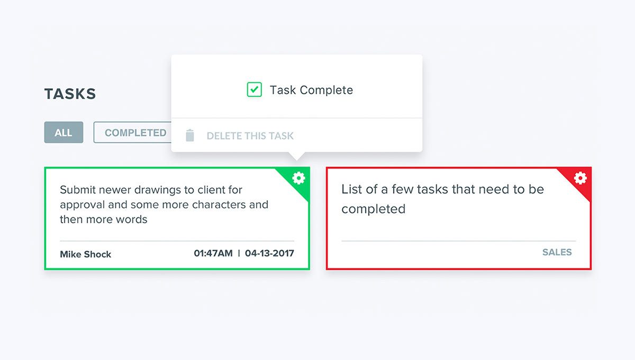635x360 pixels.
Task: Click DELETE THIS TASK in popup
Action: click(x=250, y=136)
